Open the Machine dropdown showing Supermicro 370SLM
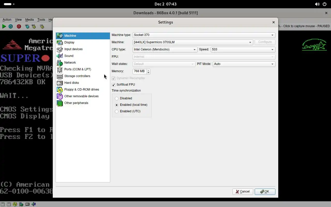This screenshot has height=207, width=331. (193, 42)
